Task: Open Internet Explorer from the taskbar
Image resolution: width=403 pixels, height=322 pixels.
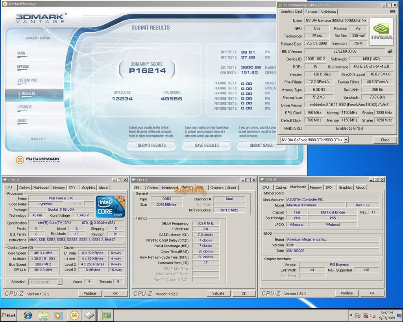Action: pyautogui.click(x=28, y=315)
